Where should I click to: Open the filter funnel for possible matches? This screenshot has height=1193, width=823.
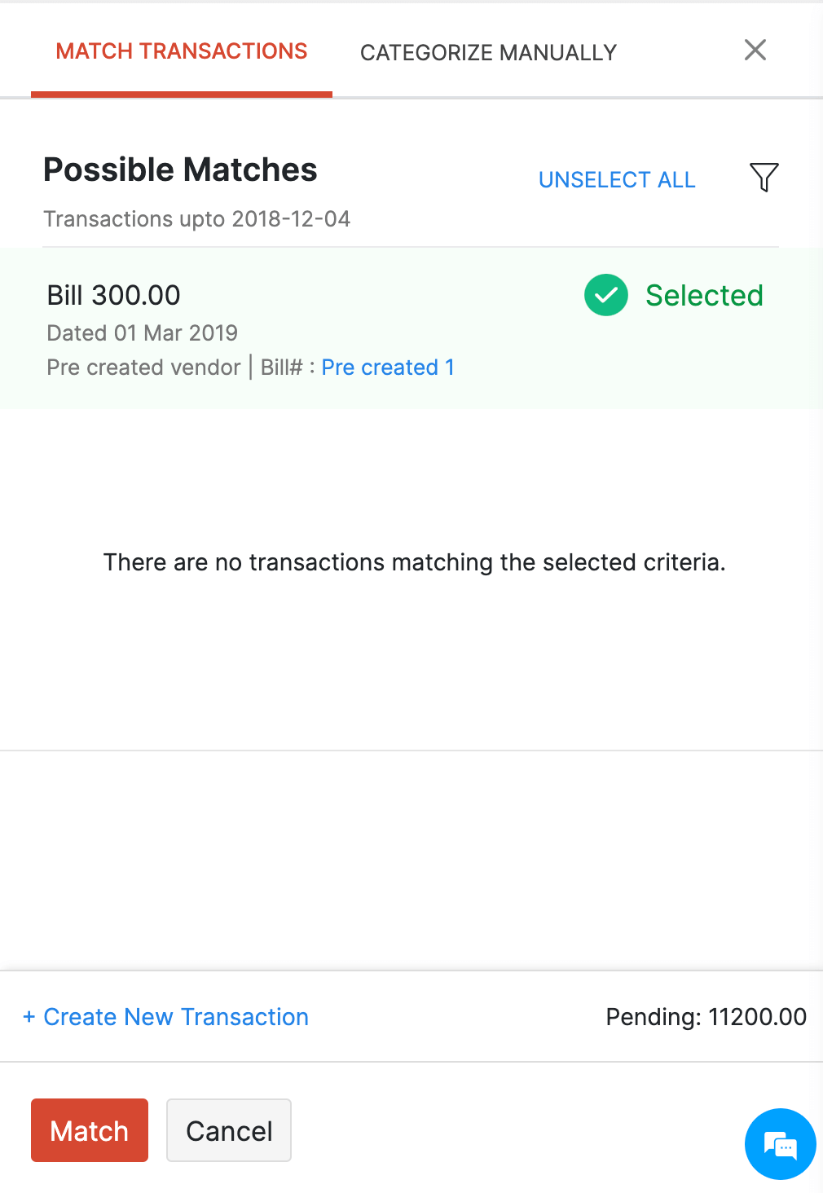[764, 177]
